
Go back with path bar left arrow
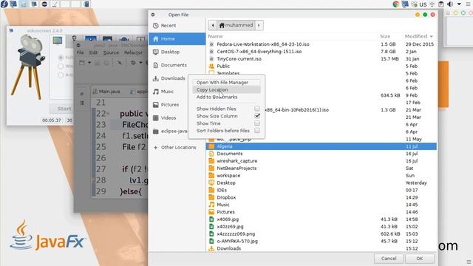tap(213, 25)
